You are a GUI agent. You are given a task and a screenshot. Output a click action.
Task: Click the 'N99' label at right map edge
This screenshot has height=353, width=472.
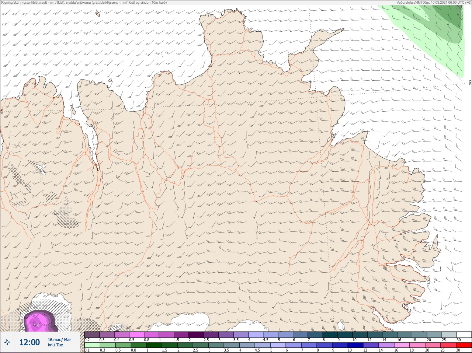(470, 83)
